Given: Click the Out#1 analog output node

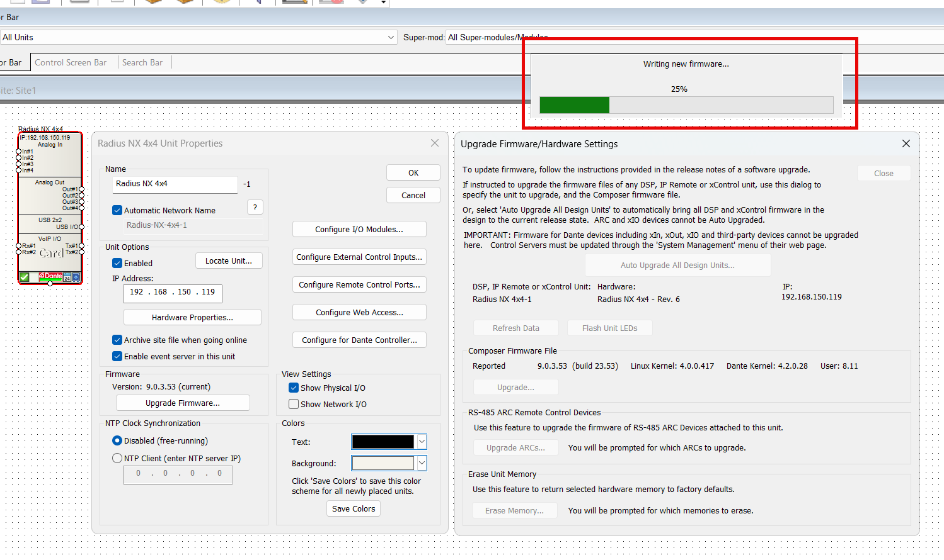Looking at the screenshot, I should click(81, 189).
